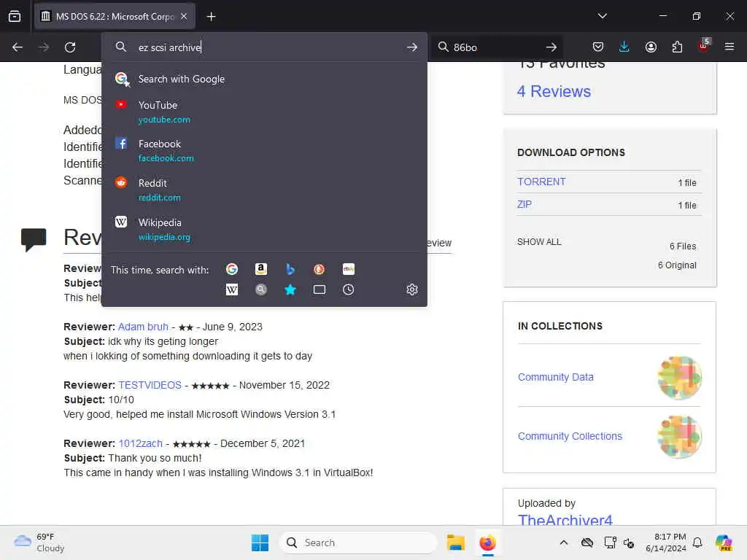
Task: Open uploader TheArchiver4 profile
Action: 565,519
